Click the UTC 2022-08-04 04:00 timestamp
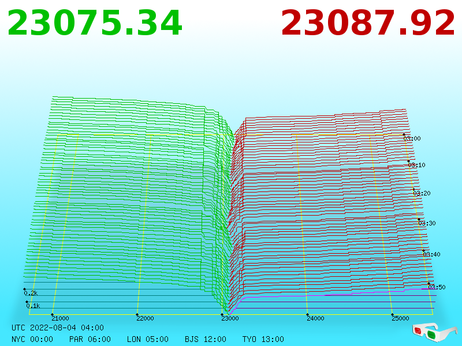Image resolution: width=462 pixels, height=346 pixels. pyautogui.click(x=58, y=328)
